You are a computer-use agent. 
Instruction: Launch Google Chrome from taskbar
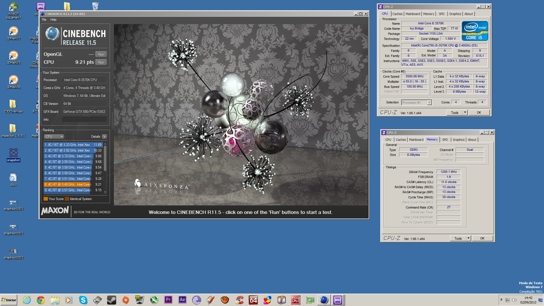(41, 300)
